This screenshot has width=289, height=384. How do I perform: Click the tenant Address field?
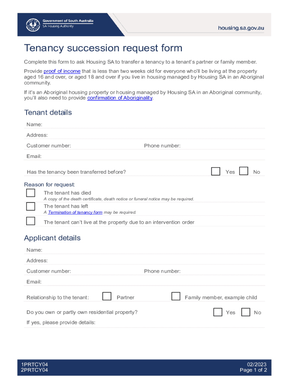150,135
